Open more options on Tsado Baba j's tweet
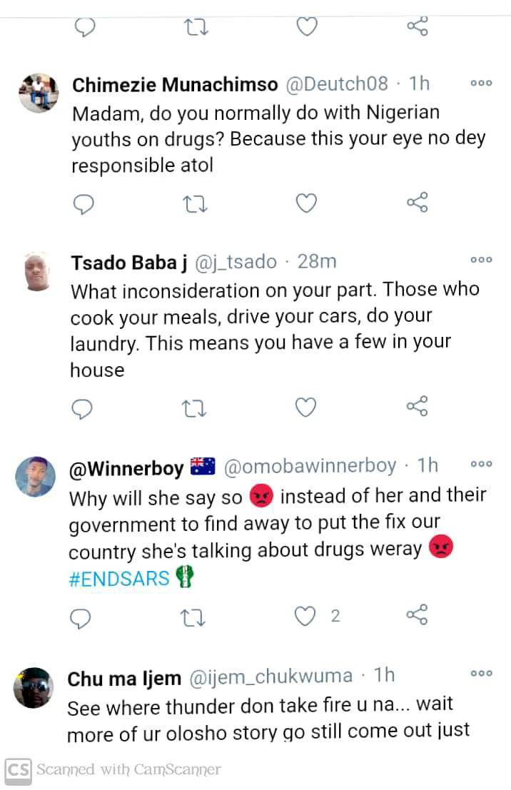This screenshot has height=790, width=511. point(481,260)
